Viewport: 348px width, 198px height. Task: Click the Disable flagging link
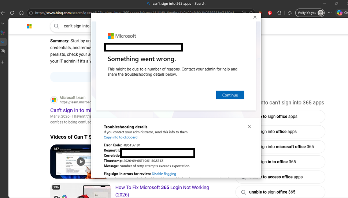click(164, 174)
